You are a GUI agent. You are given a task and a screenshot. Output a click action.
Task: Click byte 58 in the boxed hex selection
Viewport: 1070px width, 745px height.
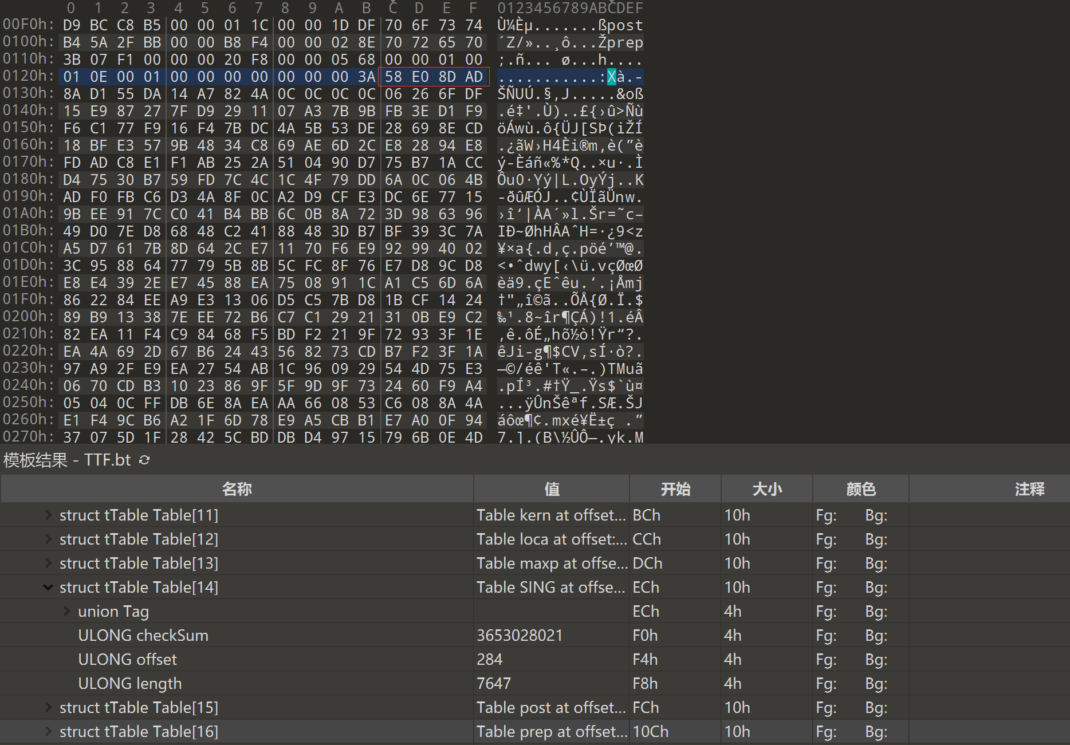point(393,77)
